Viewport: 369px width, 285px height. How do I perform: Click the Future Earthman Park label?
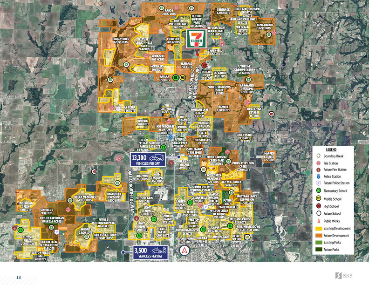point(52,220)
